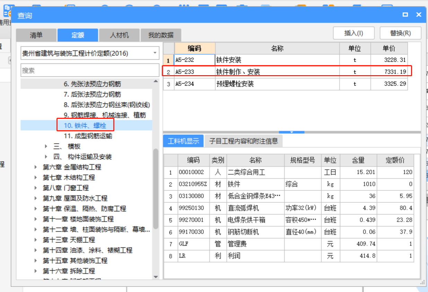Select tree item 7. 后张法预应力钢筋
This screenshot has width=428, height=292.
[93, 95]
